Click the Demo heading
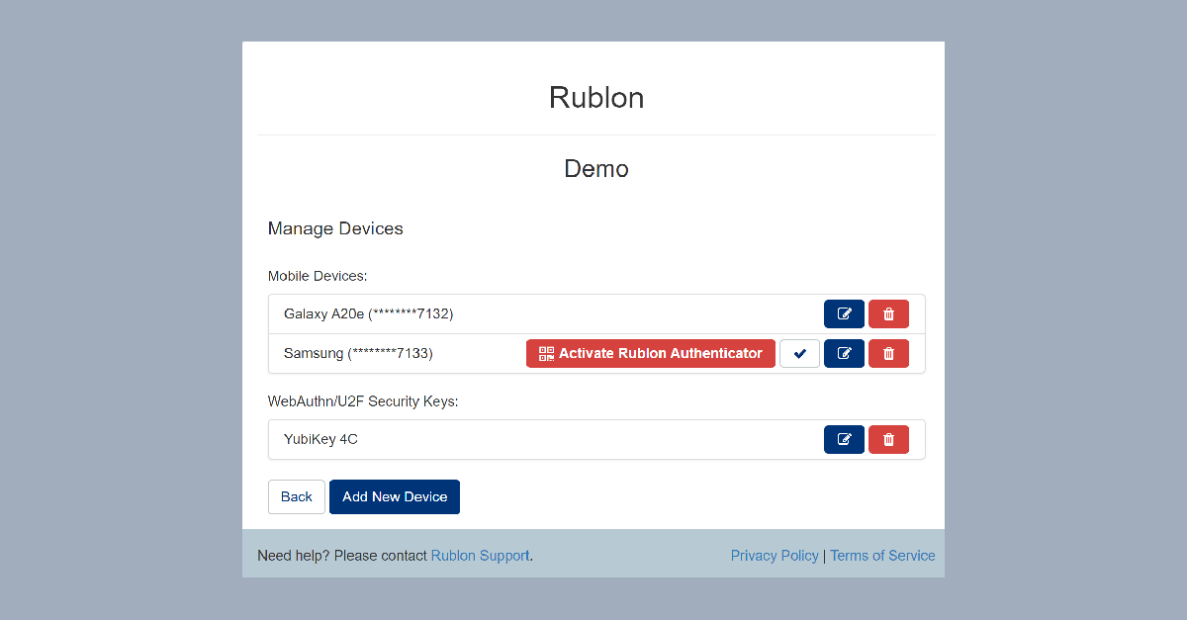This screenshot has width=1187, height=620. pyautogui.click(x=595, y=168)
